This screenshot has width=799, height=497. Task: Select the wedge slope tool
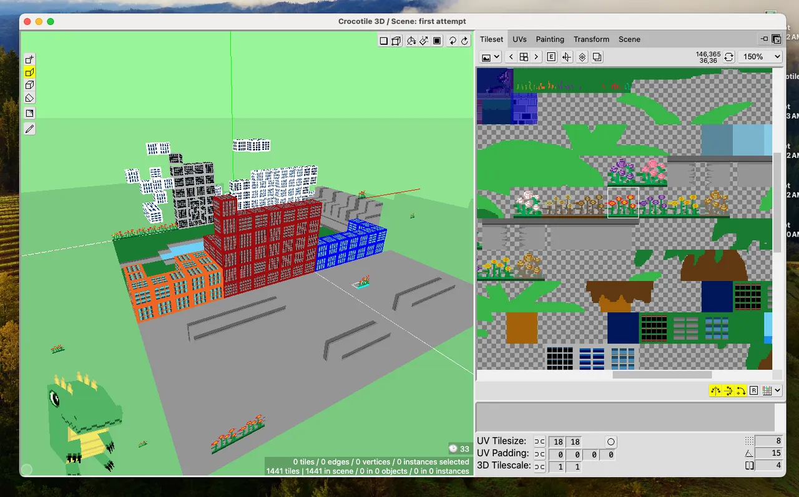[x=29, y=98]
